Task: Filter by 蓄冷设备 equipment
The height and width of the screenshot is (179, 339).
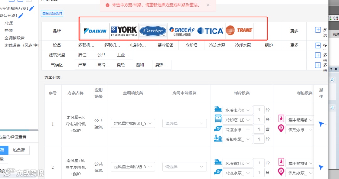Action: pos(166,45)
